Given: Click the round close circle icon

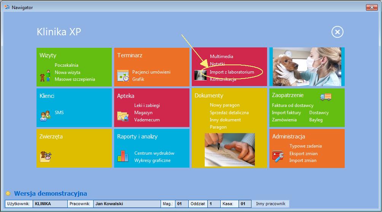Looking at the screenshot, I should point(337,32).
